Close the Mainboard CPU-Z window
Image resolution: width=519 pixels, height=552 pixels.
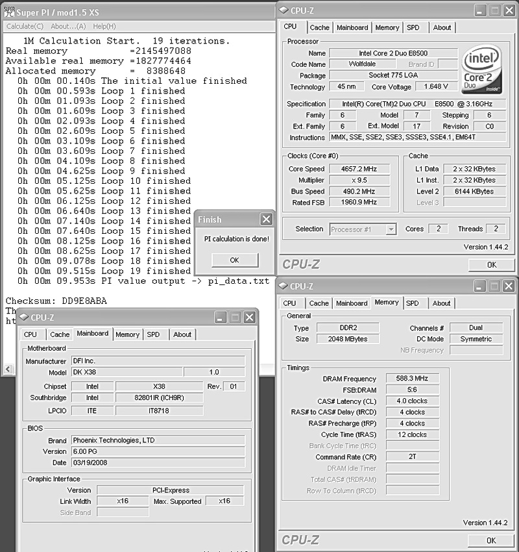pos(249,317)
